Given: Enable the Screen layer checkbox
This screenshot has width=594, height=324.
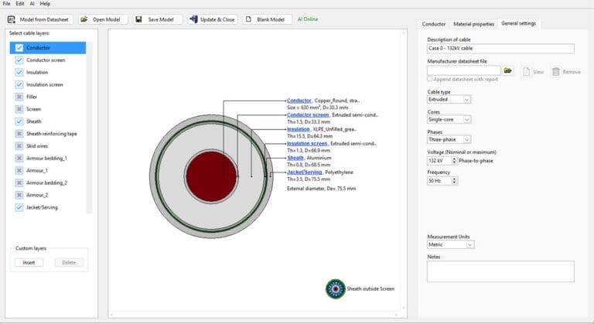Looking at the screenshot, I should click(x=19, y=109).
